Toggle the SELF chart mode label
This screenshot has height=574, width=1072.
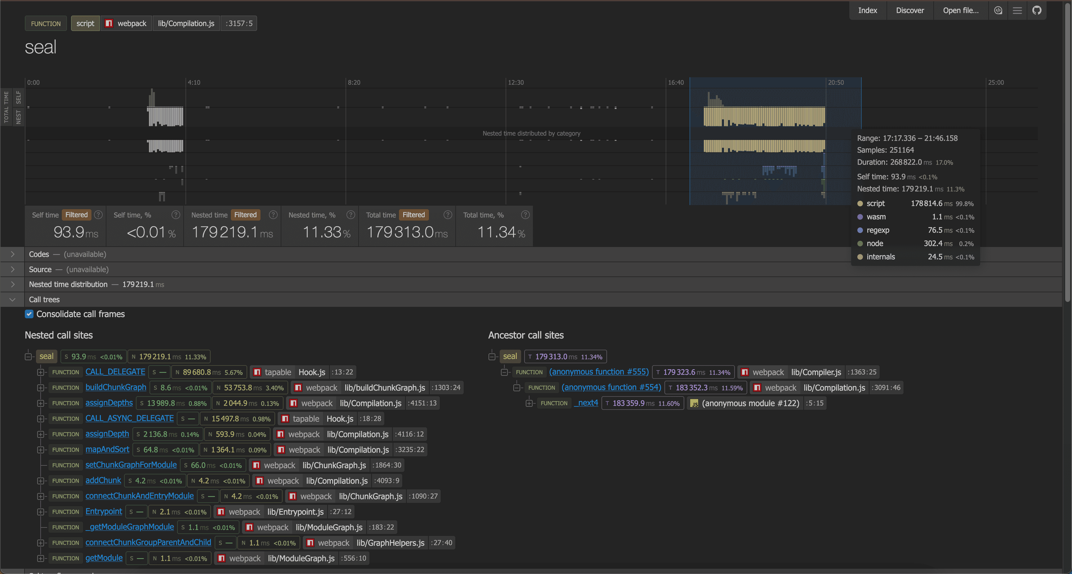(18, 97)
